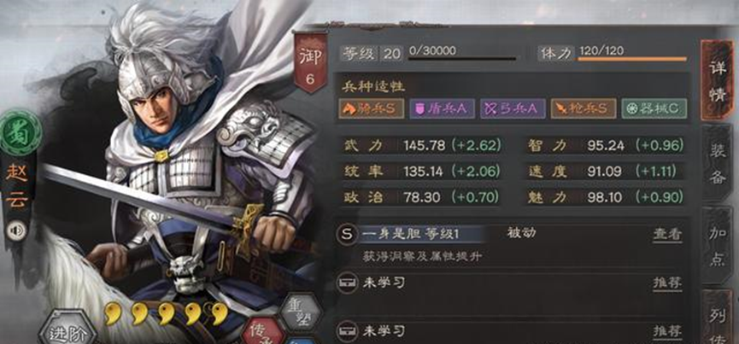Click the red 御 6 banner
739x344 pixels.
click(x=309, y=62)
